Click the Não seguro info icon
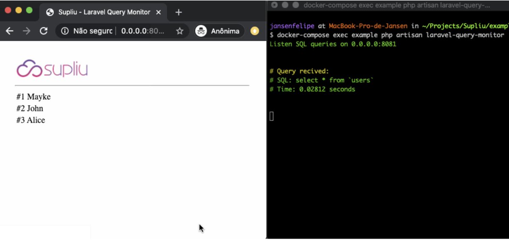This screenshot has width=509, height=242. pos(65,31)
